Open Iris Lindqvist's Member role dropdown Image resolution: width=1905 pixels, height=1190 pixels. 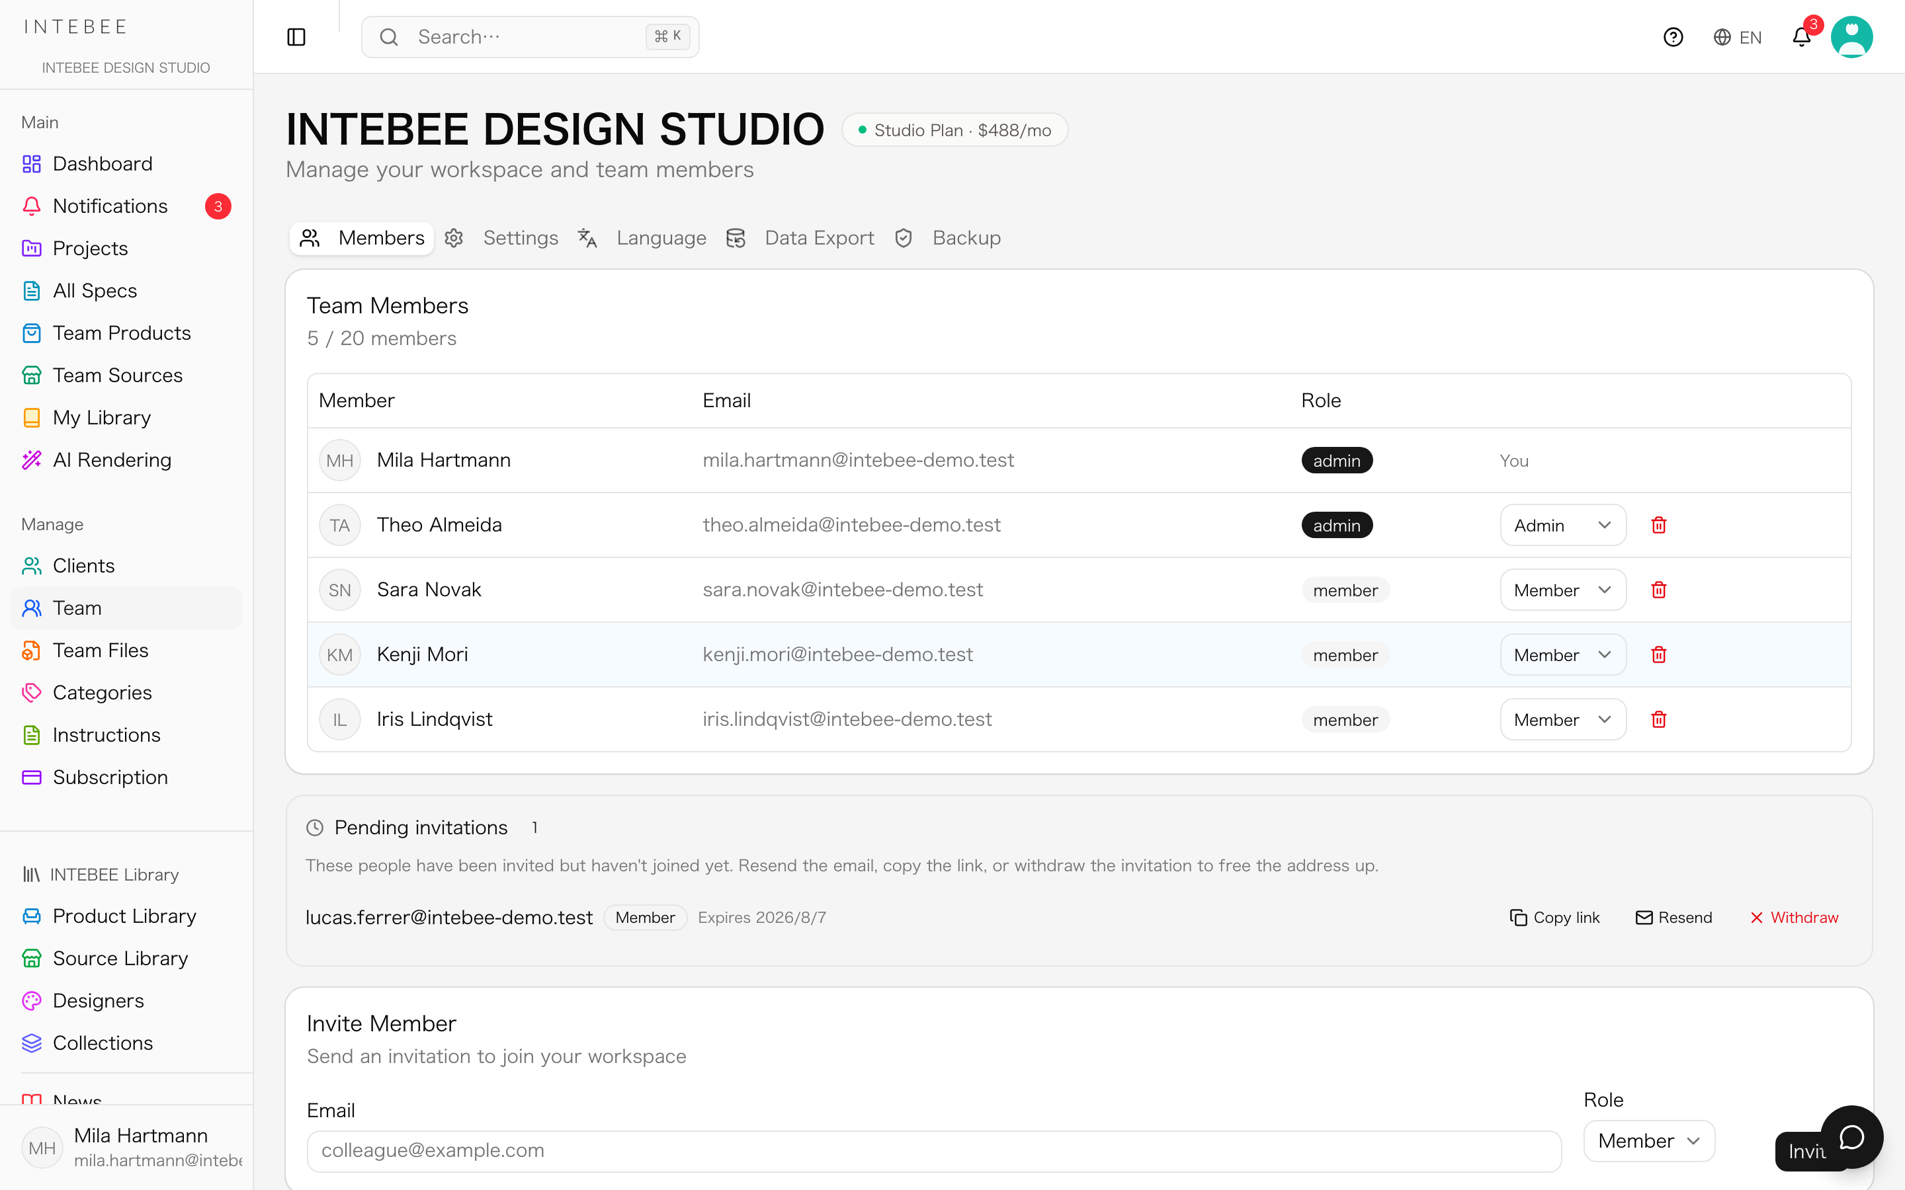pyautogui.click(x=1562, y=719)
